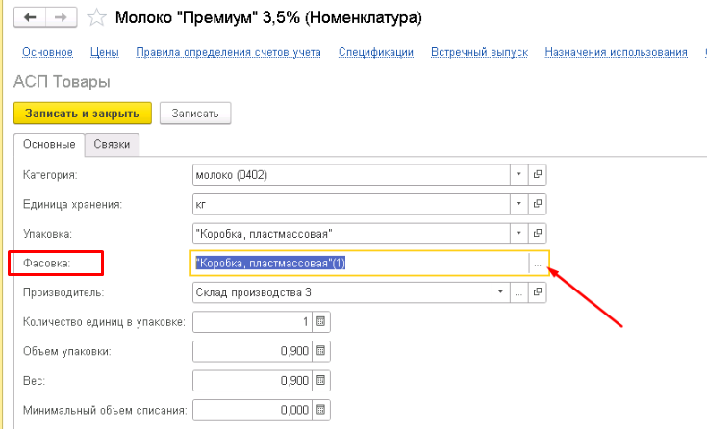Open calculator for Минимальный объем списания
The image size is (707, 429).
[321, 410]
